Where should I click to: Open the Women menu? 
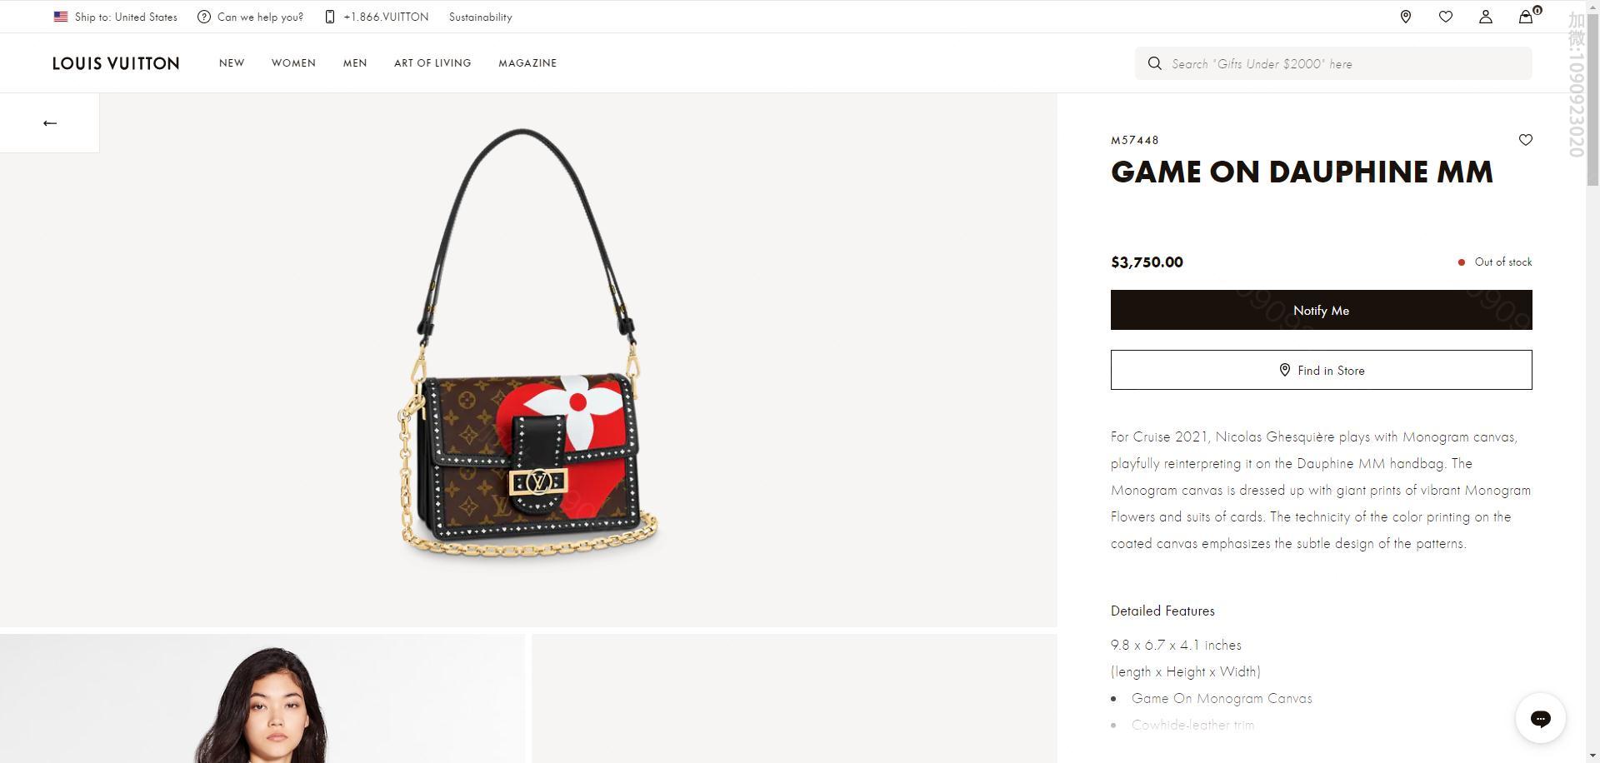click(293, 63)
